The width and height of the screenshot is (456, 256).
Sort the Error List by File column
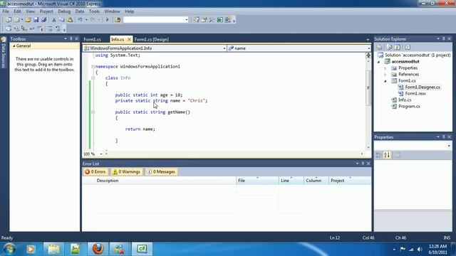pos(257,181)
